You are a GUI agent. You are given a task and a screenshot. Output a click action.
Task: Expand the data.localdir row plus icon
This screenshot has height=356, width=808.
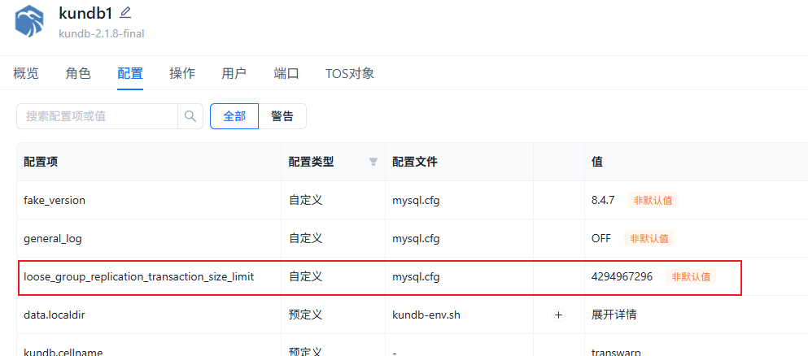[x=558, y=315]
